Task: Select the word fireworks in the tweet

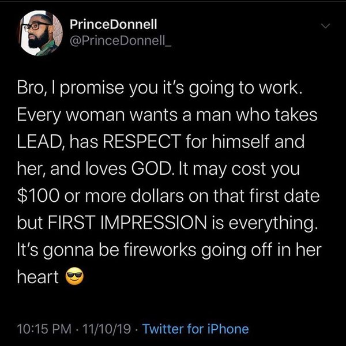Action: coord(160,249)
